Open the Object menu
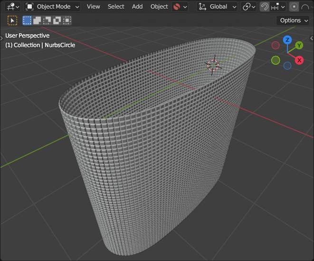 (x=159, y=7)
